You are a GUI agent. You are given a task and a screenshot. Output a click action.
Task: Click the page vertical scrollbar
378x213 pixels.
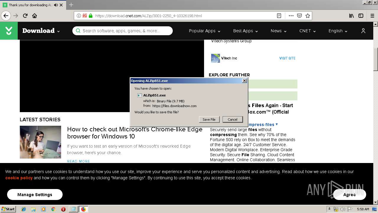(x=376, y=59)
